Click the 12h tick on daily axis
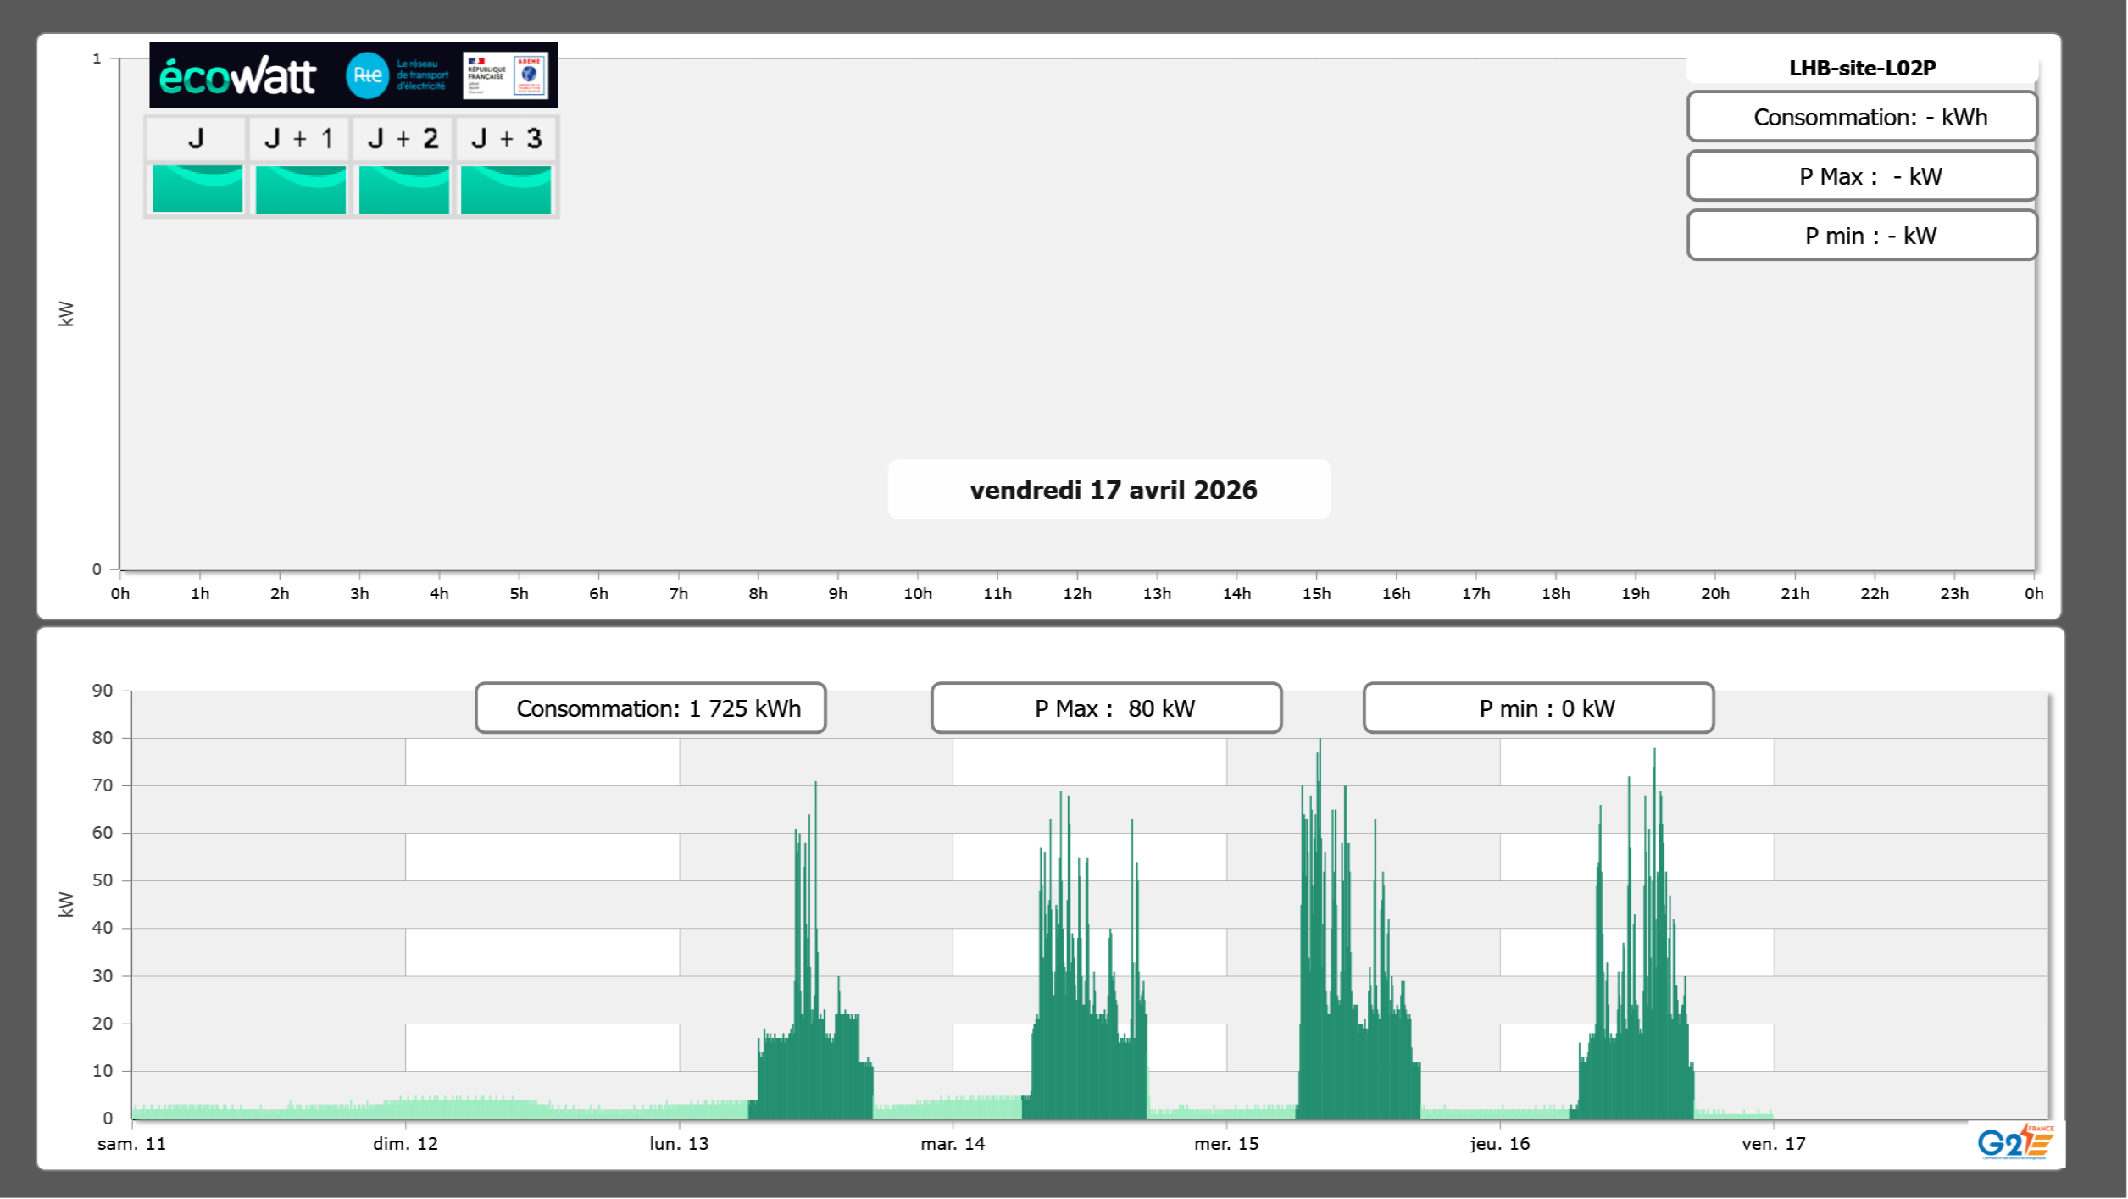This screenshot has height=1199, width=2128. pos(1076,594)
